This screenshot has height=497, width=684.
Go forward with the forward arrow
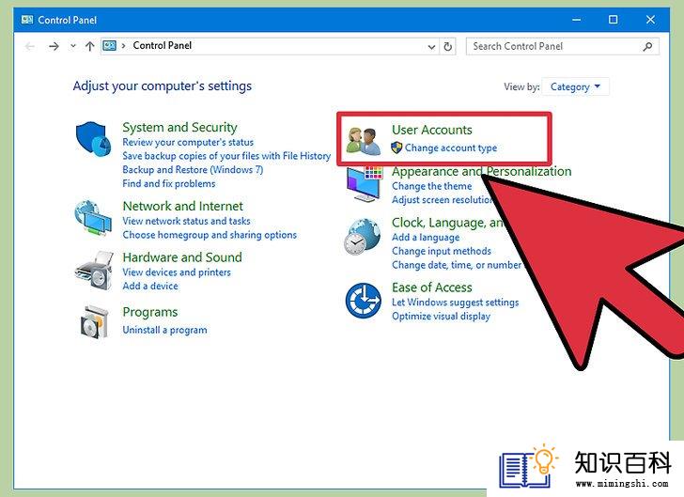coord(54,46)
